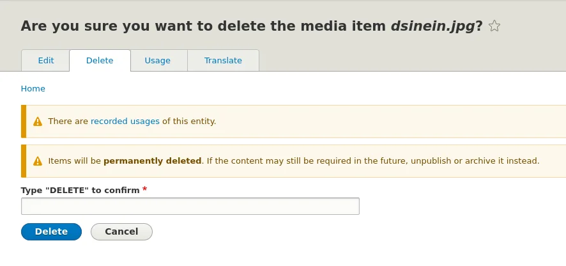Image resolution: width=566 pixels, height=266 pixels.
Task: Add page to shortcuts with star icon
Action: click(494, 26)
